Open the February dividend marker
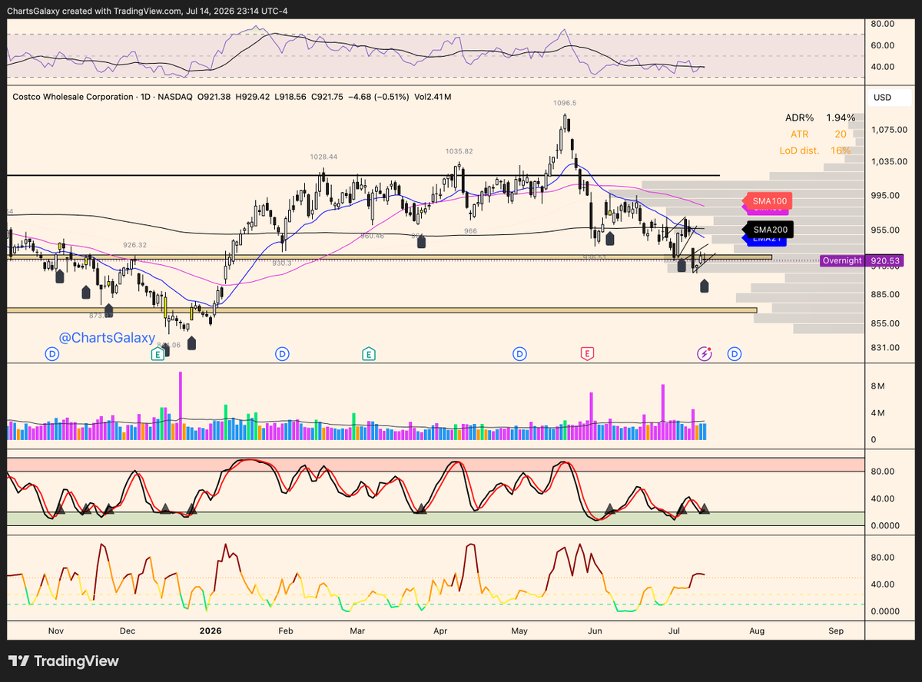 click(282, 354)
